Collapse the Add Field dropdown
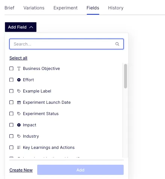This screenshot has width=165, height=179. [21, 27]
